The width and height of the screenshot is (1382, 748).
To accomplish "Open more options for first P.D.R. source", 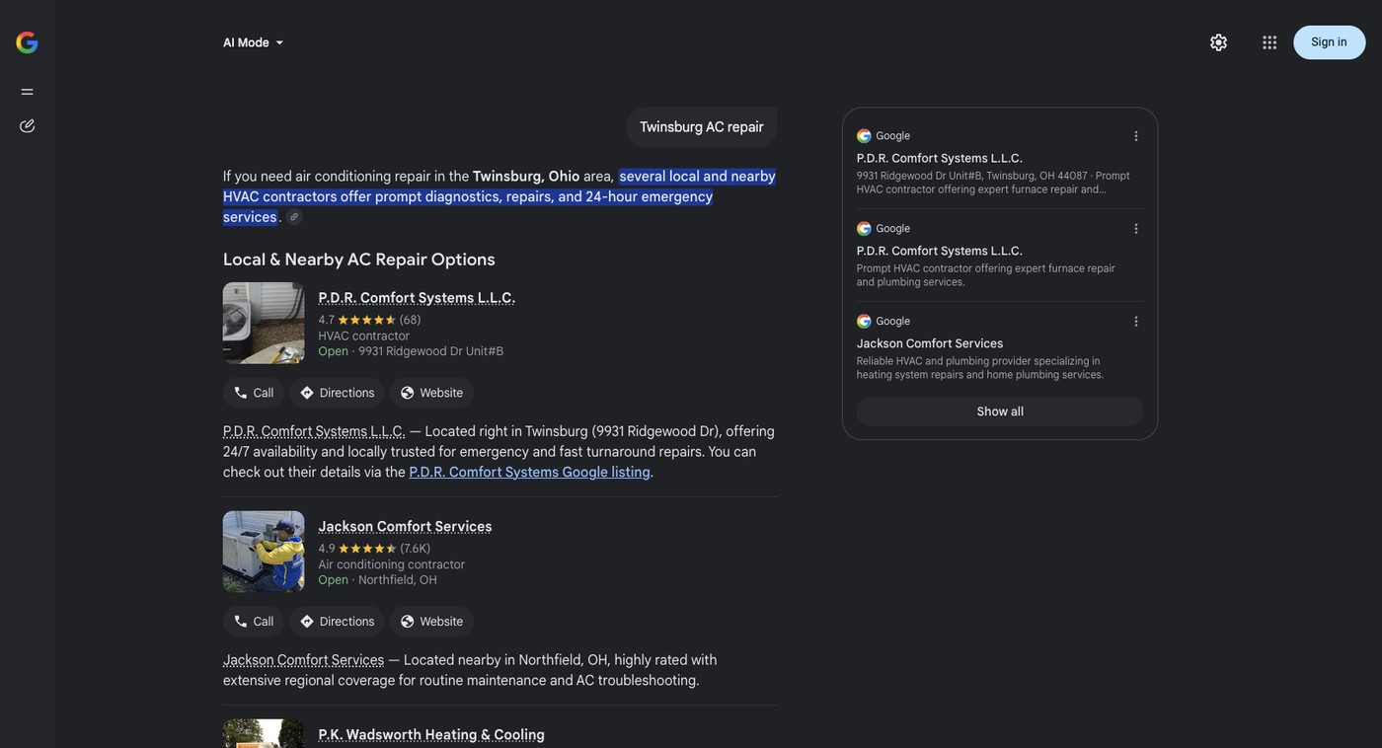I will [x=1136, y=136].
